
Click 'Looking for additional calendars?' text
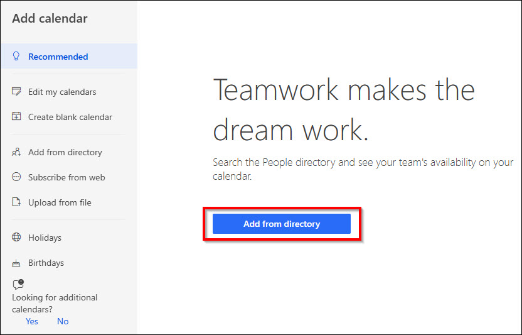click(x=55, y=304)
